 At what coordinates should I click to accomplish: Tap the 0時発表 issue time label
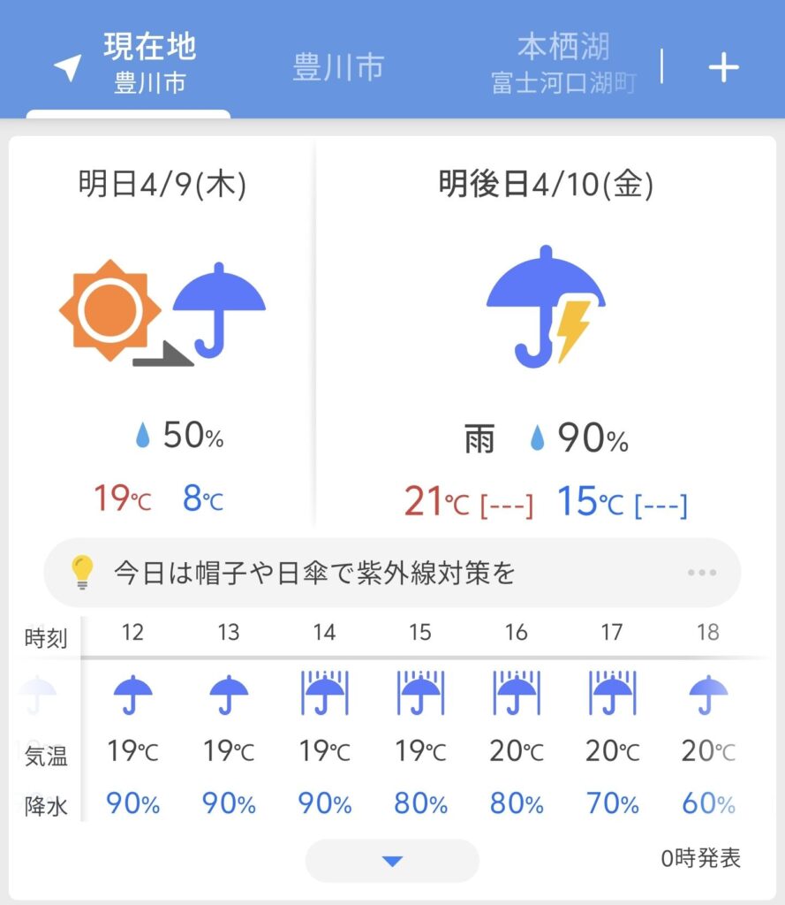[x=700, y=857]
